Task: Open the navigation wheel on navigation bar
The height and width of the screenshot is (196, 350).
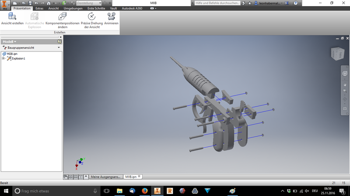Action: [x=345, y=73]
